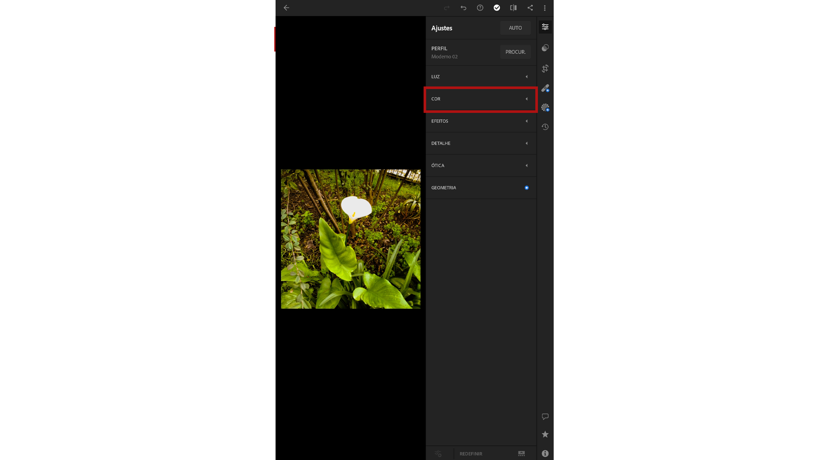Click the PROCUR. profile browse button
819x460 pixels.
point(515,52)
